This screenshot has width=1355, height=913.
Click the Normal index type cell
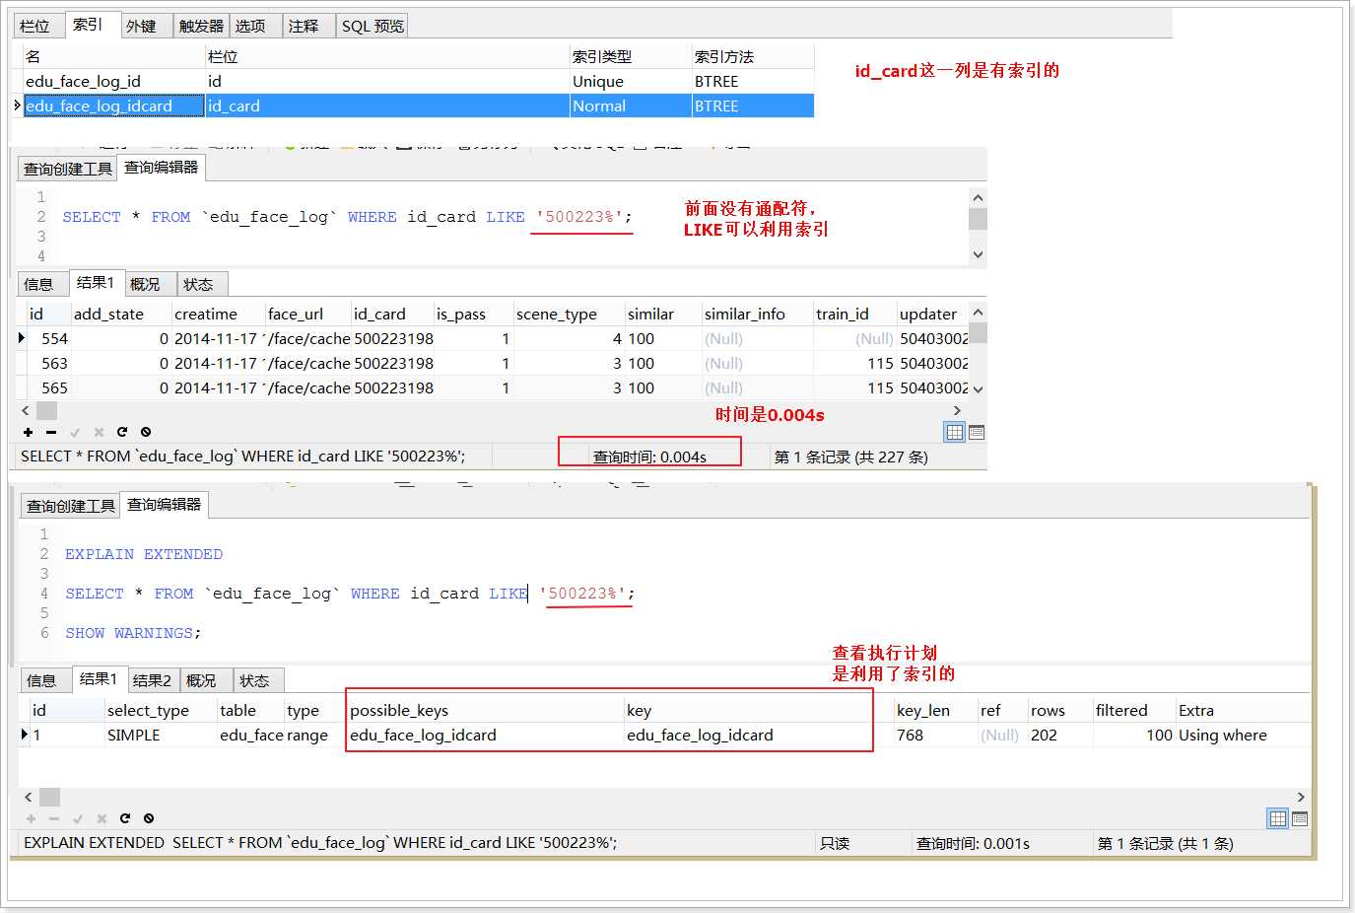click(x=631, y=105)
